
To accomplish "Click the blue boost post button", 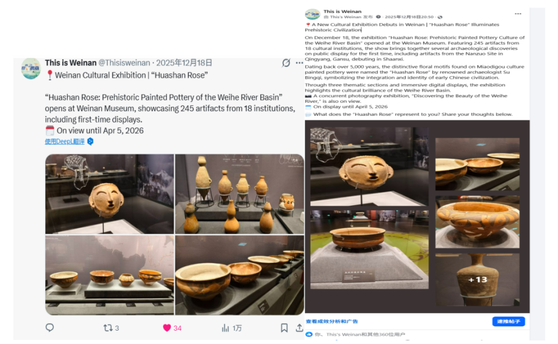I will coord(509,321).
